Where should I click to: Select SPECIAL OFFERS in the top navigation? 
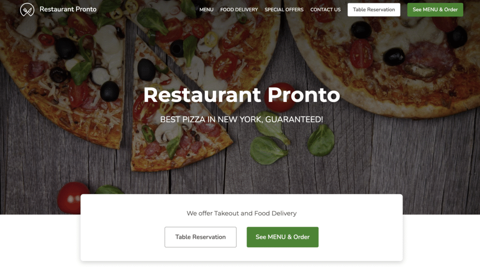click(x=284, y=10)
